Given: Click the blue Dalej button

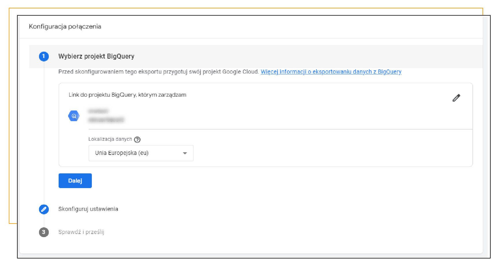Looking at the screenshot, I should click(x=75, y=181).
